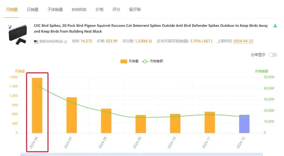
Task: Select the 留评率 tab
Action: tap(135, 9)
